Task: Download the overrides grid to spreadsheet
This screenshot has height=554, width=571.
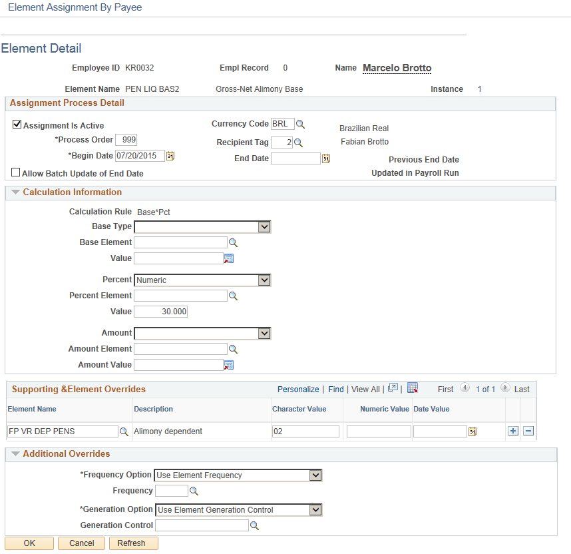Action: pos(413,388)
